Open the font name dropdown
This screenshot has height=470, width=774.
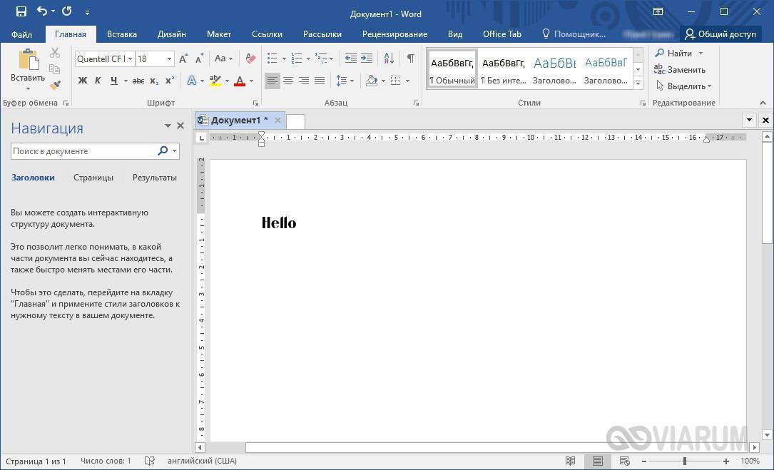[130, 59]
